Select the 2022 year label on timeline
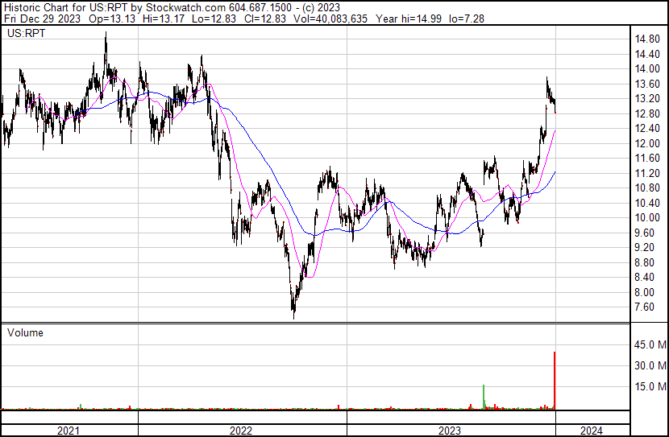This screenshot has width=669, height=437. click(241, 431)
